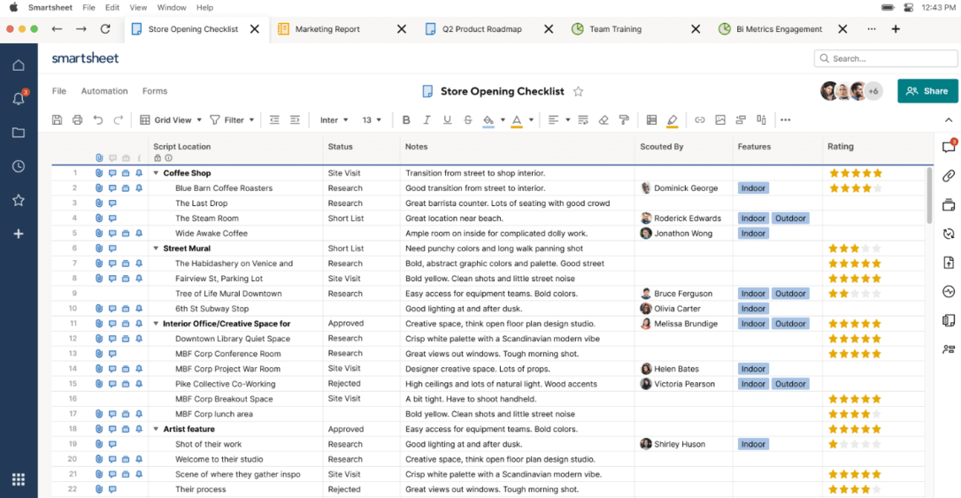961x498 pixels.
Task: Click the highlight changes icon
Action: (673, 120)
